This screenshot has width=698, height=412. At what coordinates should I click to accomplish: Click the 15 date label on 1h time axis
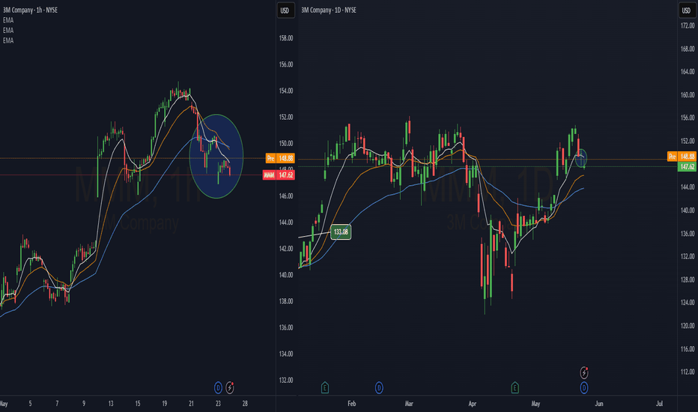tap(138, 404)
